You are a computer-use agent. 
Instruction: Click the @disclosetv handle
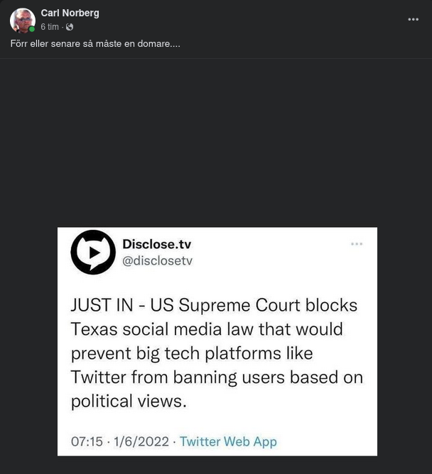point(158,260)
